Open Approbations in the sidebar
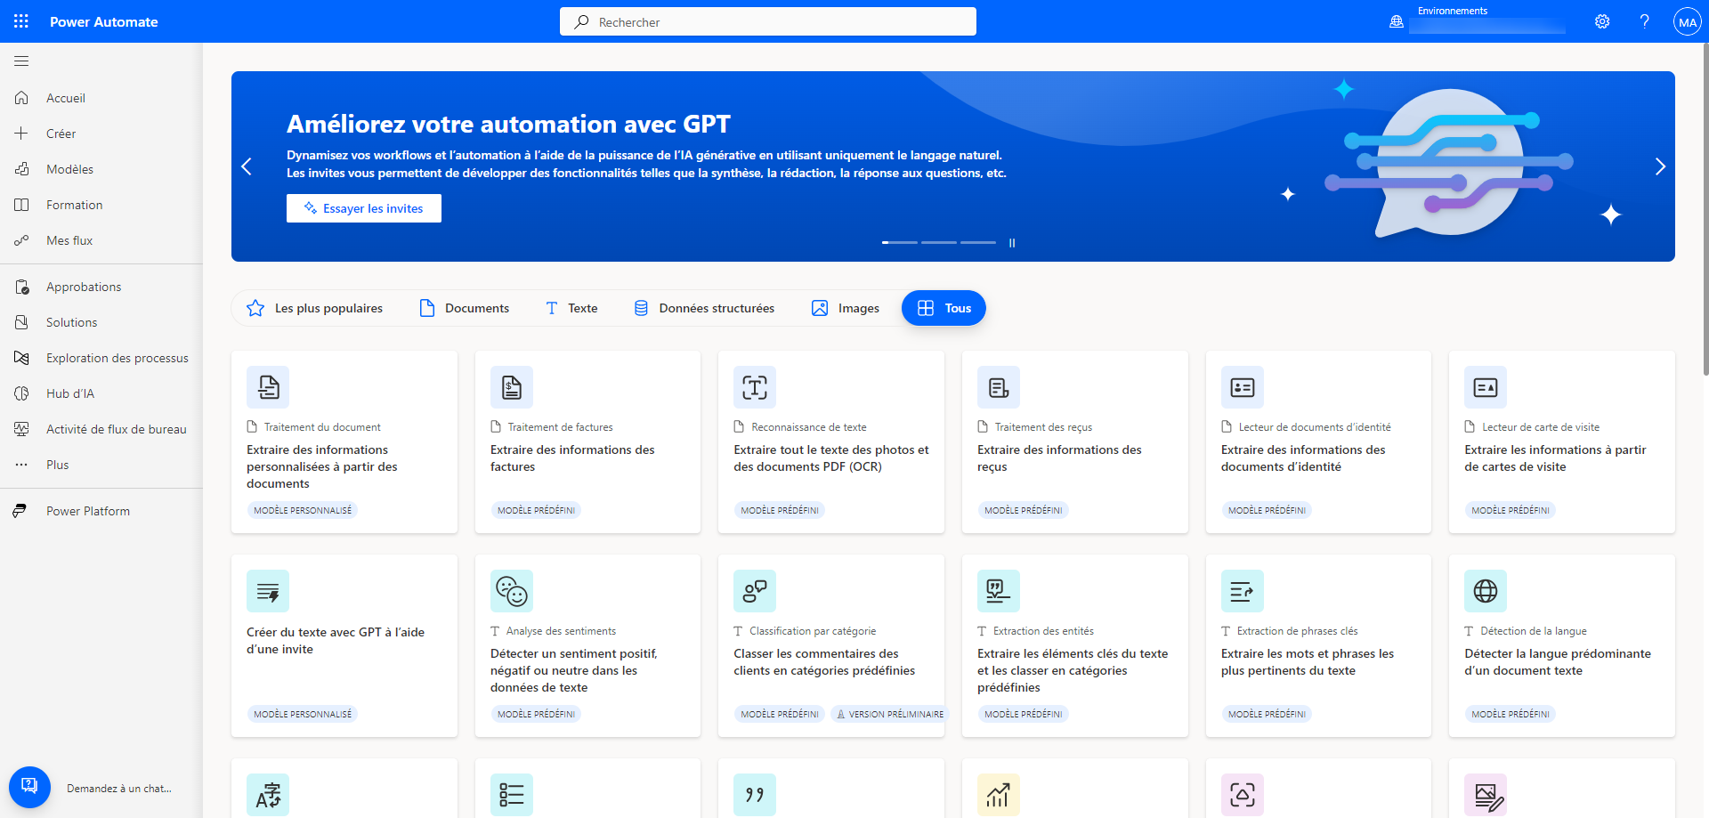 coord(101,287)
